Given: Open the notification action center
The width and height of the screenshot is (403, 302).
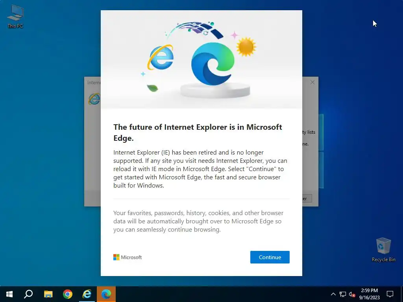Looking at the screenshot, I should tap(390, 294).
